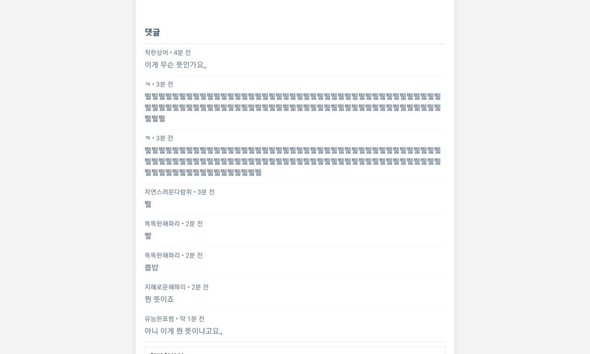Select the 뺣 comment text
The image size is (590, 354).
[x=148, y=236]
